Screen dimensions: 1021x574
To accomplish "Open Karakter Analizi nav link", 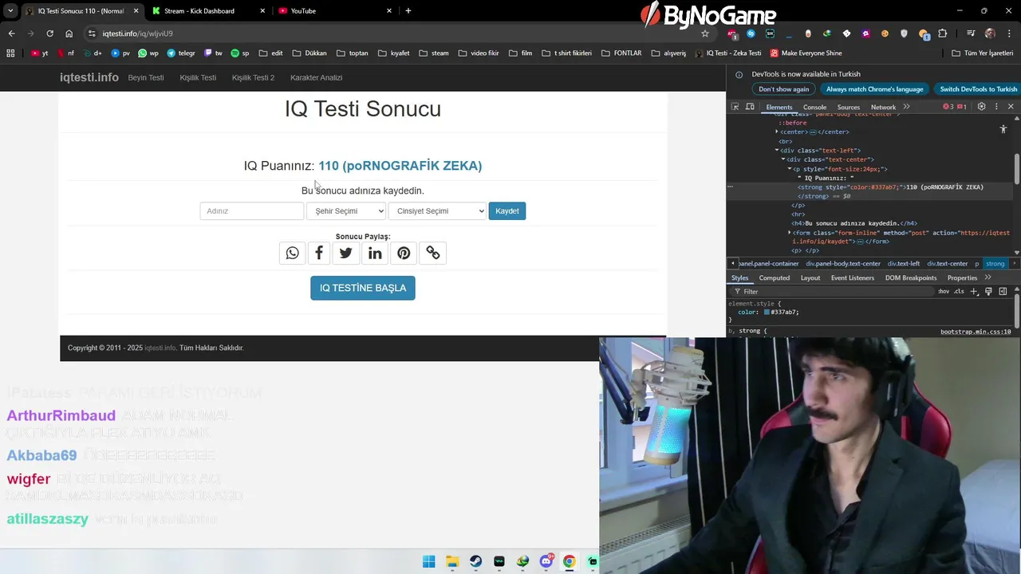I will [x=316, y=77].
